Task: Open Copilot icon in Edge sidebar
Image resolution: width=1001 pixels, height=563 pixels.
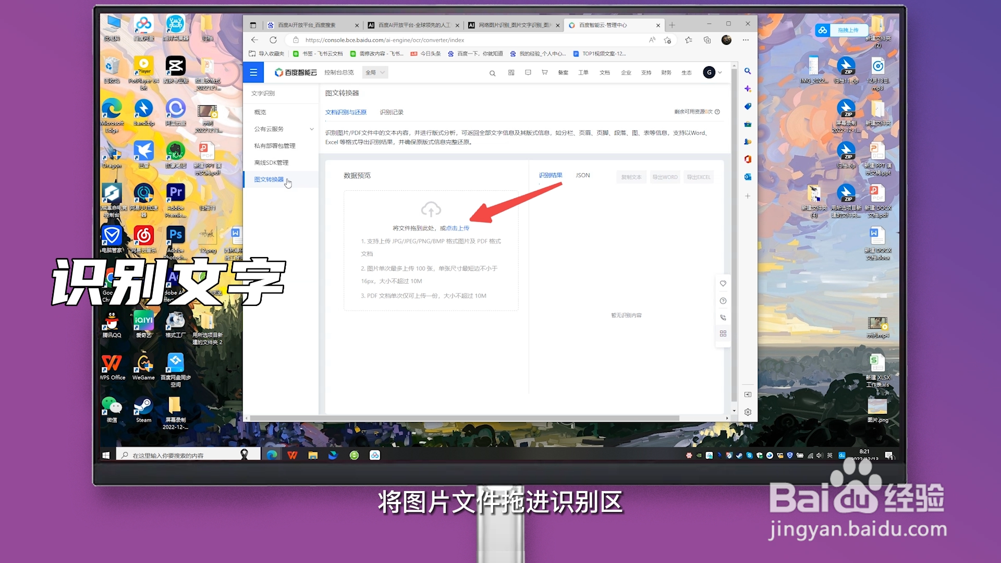Action: click(x=748, y=89)
